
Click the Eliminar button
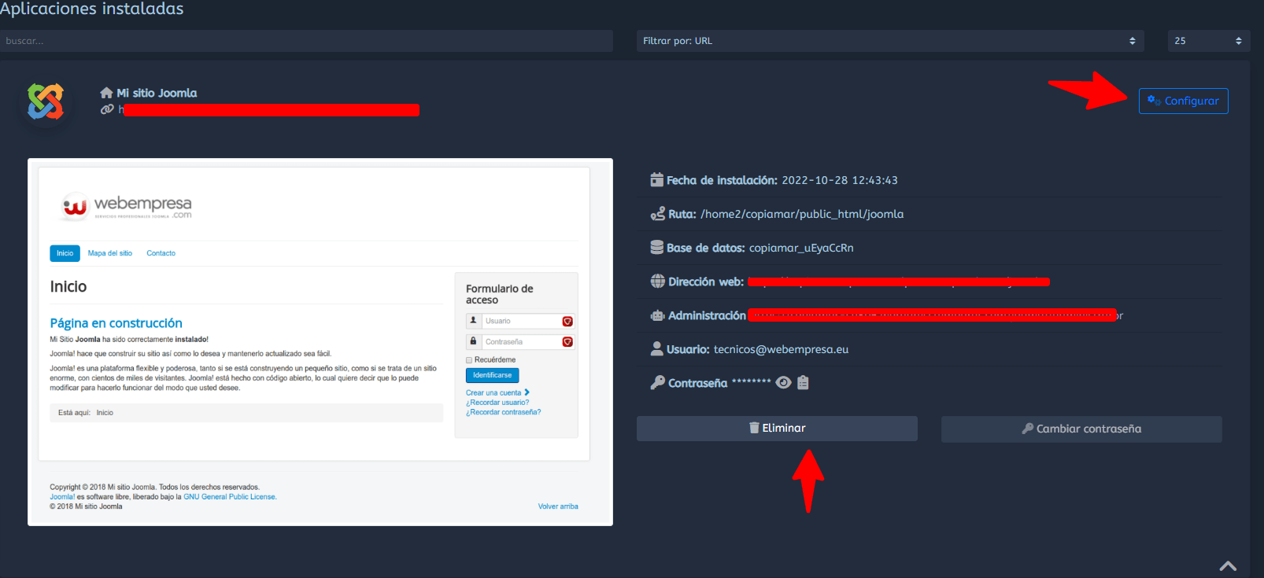(x=777, y=429)
